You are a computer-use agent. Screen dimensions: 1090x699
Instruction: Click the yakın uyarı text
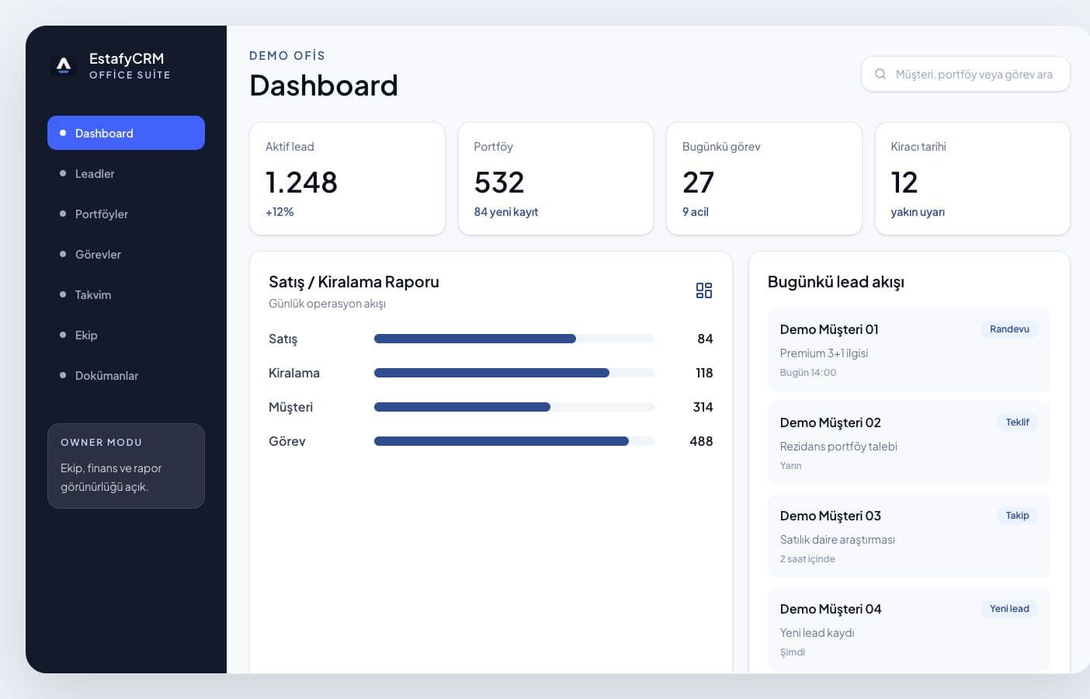918,212
